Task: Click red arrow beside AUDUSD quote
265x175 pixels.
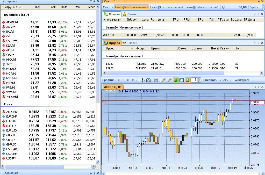Action: [4, 112]
